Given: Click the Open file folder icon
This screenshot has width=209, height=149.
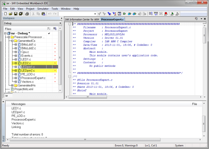Looking at the screenshot, I should [x=10, y=14].
